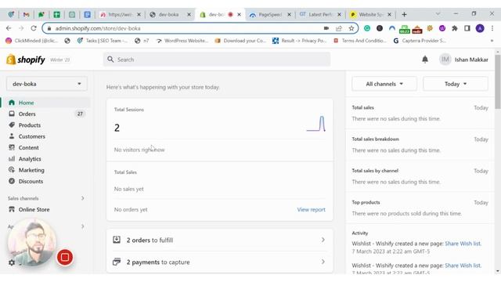
Task: Show more bookmarks chevron
Action: pos(492,41)
